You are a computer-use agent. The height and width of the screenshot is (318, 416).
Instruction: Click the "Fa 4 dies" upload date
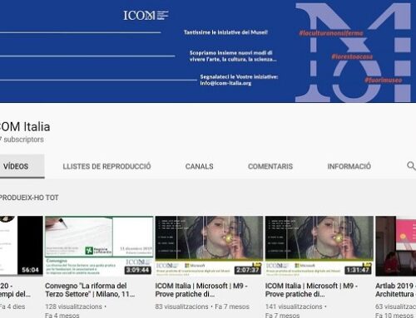coord(12,306)
